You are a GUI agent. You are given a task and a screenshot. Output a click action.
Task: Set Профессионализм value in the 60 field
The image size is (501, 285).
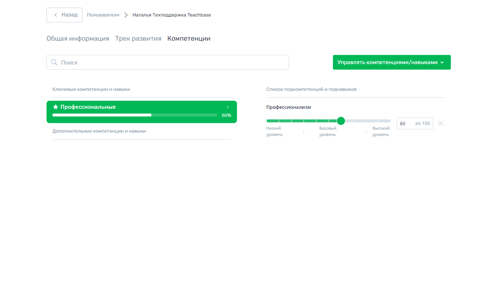pyautogui.click(x=415, y=123)
